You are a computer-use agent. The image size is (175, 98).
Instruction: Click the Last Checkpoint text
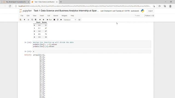click(115, 11)
